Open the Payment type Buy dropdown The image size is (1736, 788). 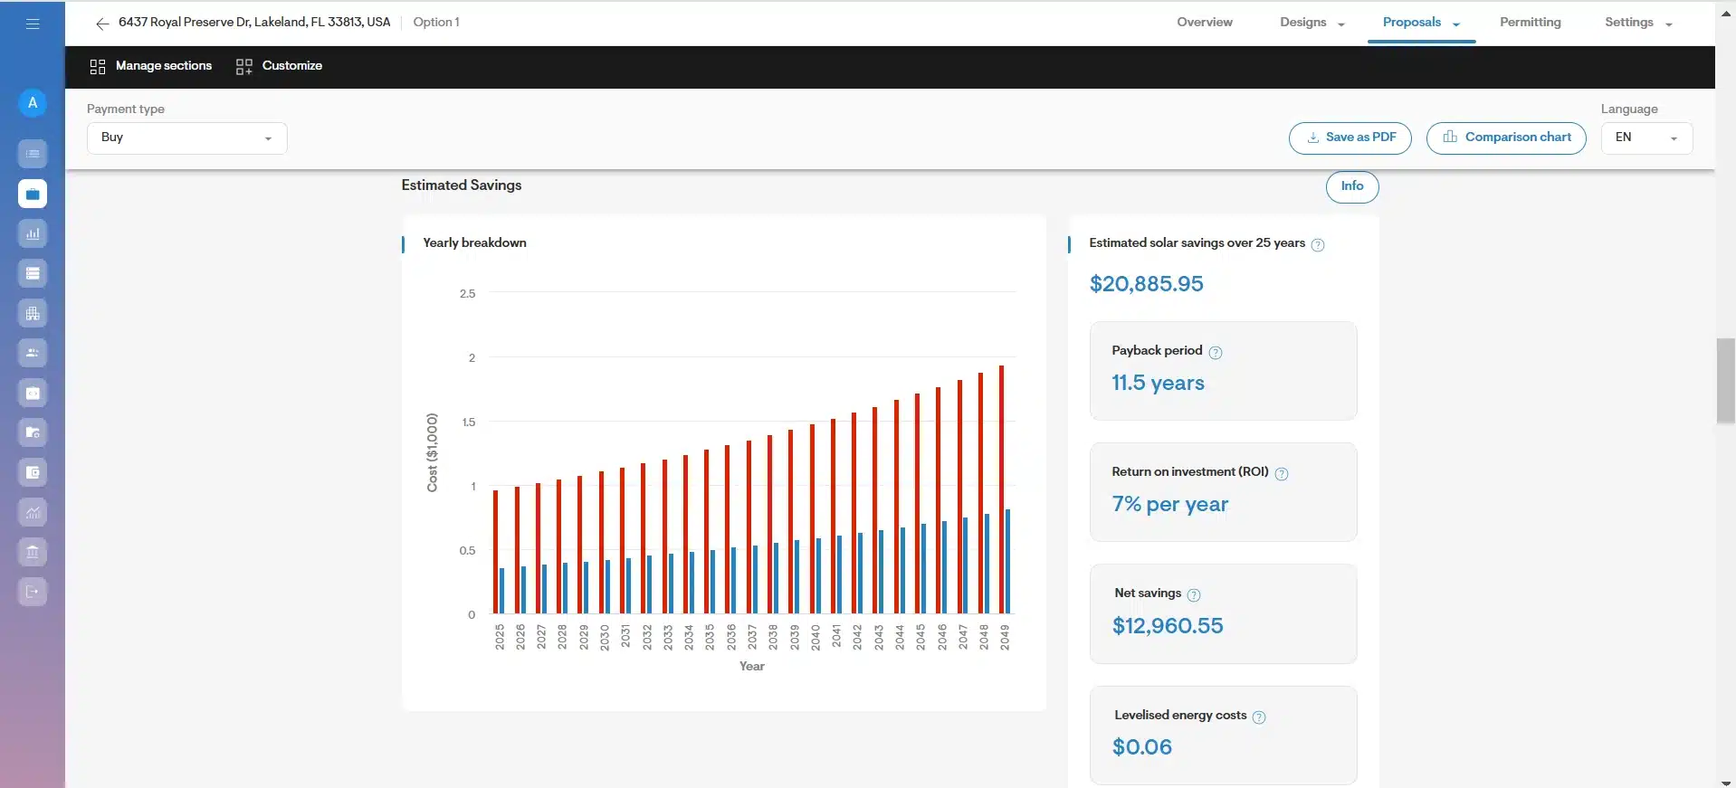pos(186,138)
